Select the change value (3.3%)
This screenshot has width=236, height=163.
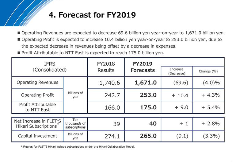[x=211, y=136]
